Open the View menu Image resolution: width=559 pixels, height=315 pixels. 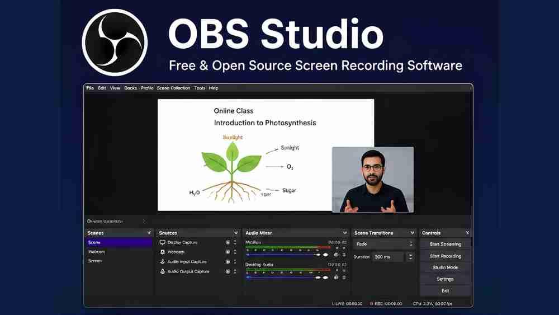(115, 88)
